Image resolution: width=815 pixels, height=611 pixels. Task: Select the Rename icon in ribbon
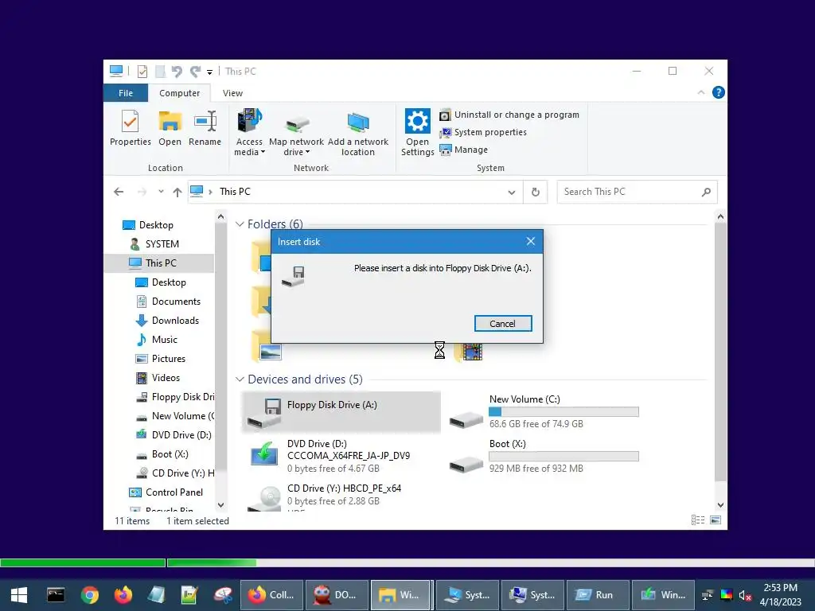click(205, 128)
